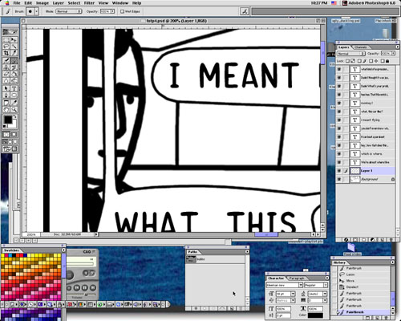Switch to the Paragraph tab
This screenshot has width=401, height=321.
tap(297, 278)
